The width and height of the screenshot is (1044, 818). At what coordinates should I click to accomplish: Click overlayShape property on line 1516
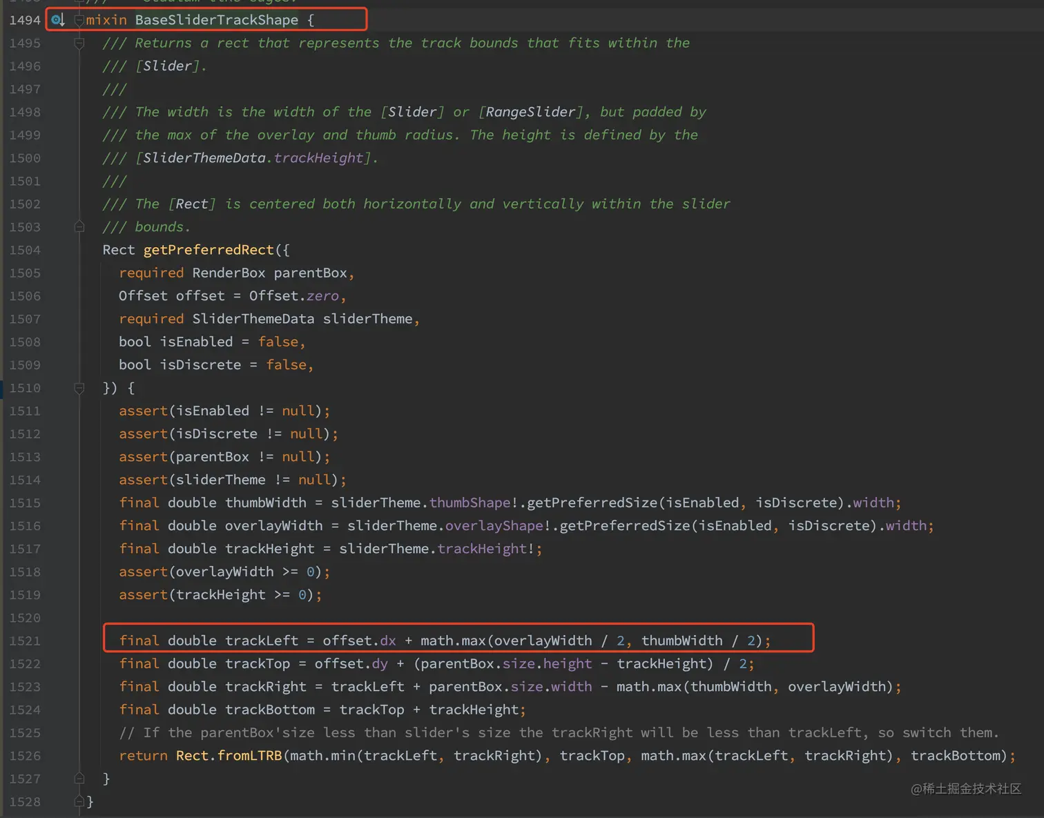pos(494,525)
